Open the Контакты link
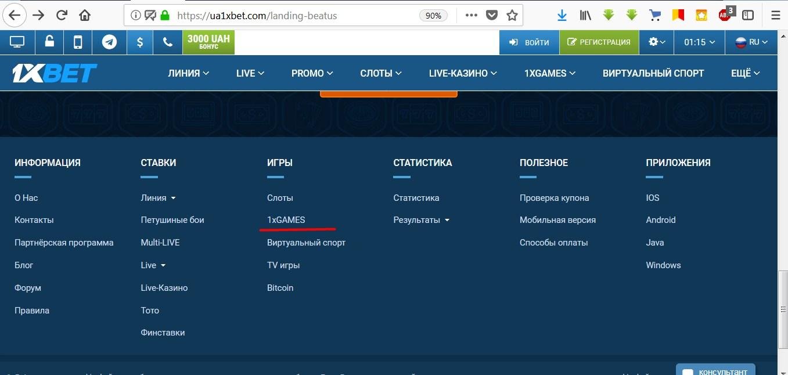788x375 pixels. coord(34,220)
